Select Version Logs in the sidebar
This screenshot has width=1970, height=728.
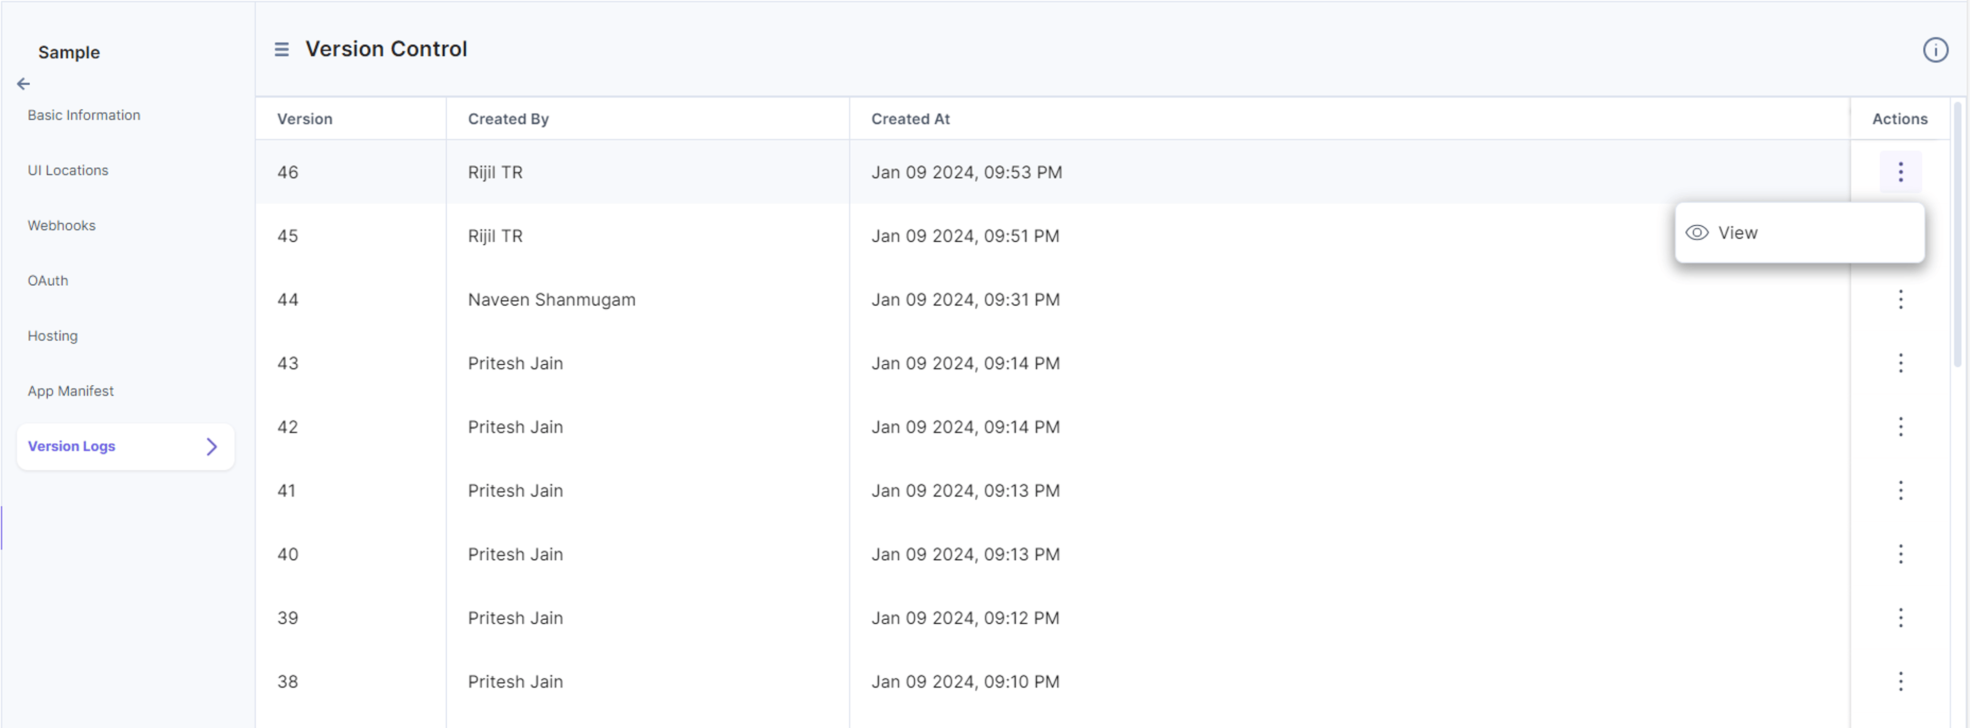(x=125, y=446)
